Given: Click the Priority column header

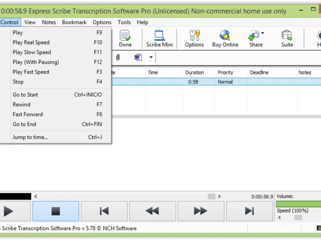Looking at the screenshot, I should pos(232,72).
